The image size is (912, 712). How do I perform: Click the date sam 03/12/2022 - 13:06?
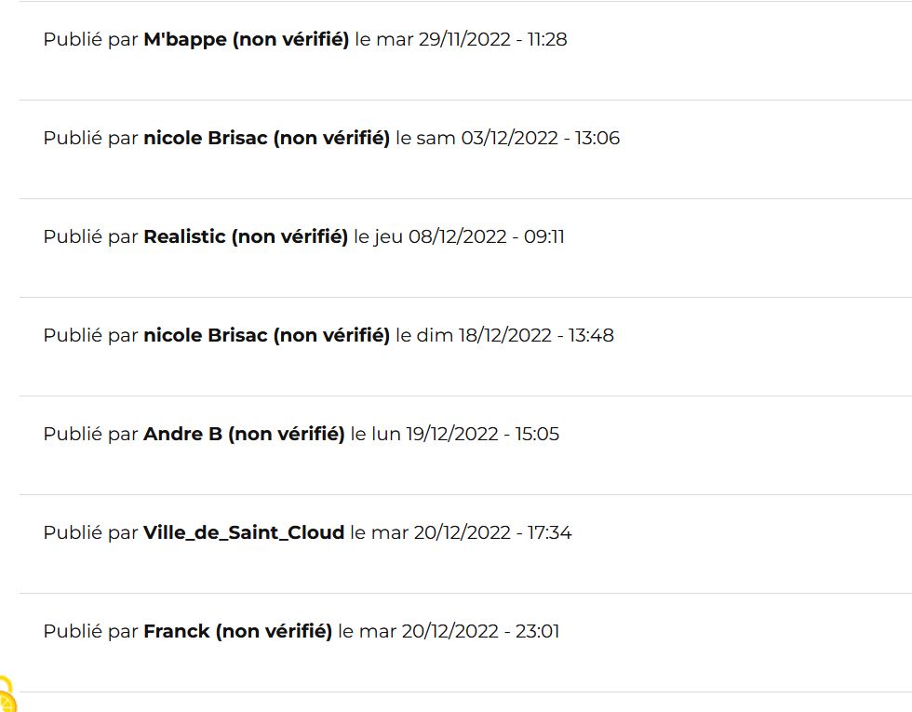[x=519, y=138]
